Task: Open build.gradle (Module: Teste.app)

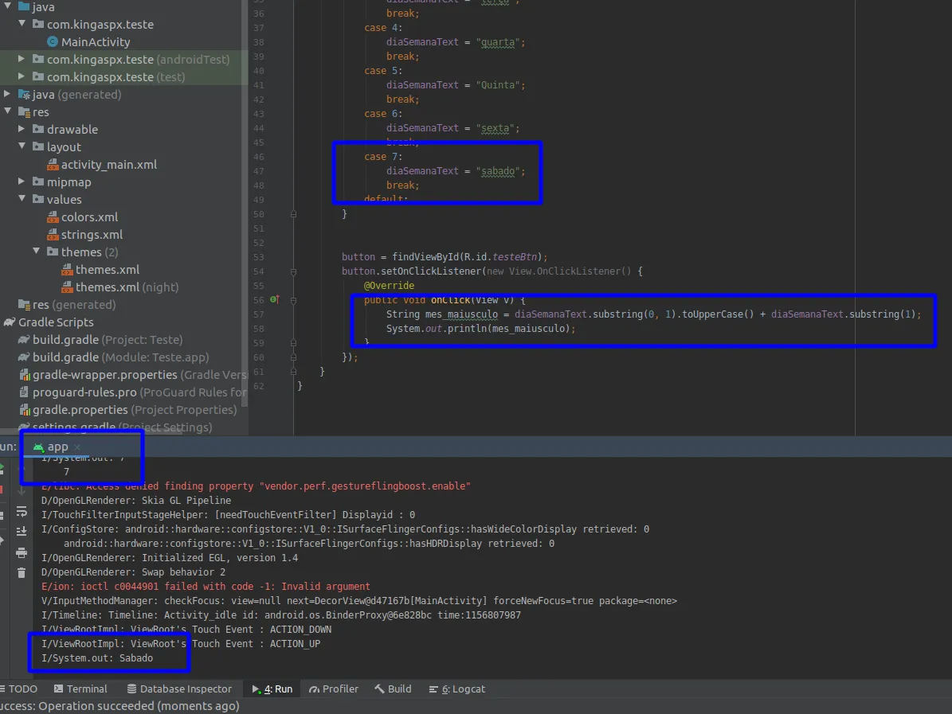Action: pos(120,357)
